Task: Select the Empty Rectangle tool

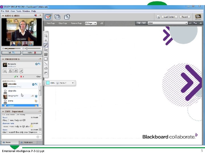Action: 46,59
